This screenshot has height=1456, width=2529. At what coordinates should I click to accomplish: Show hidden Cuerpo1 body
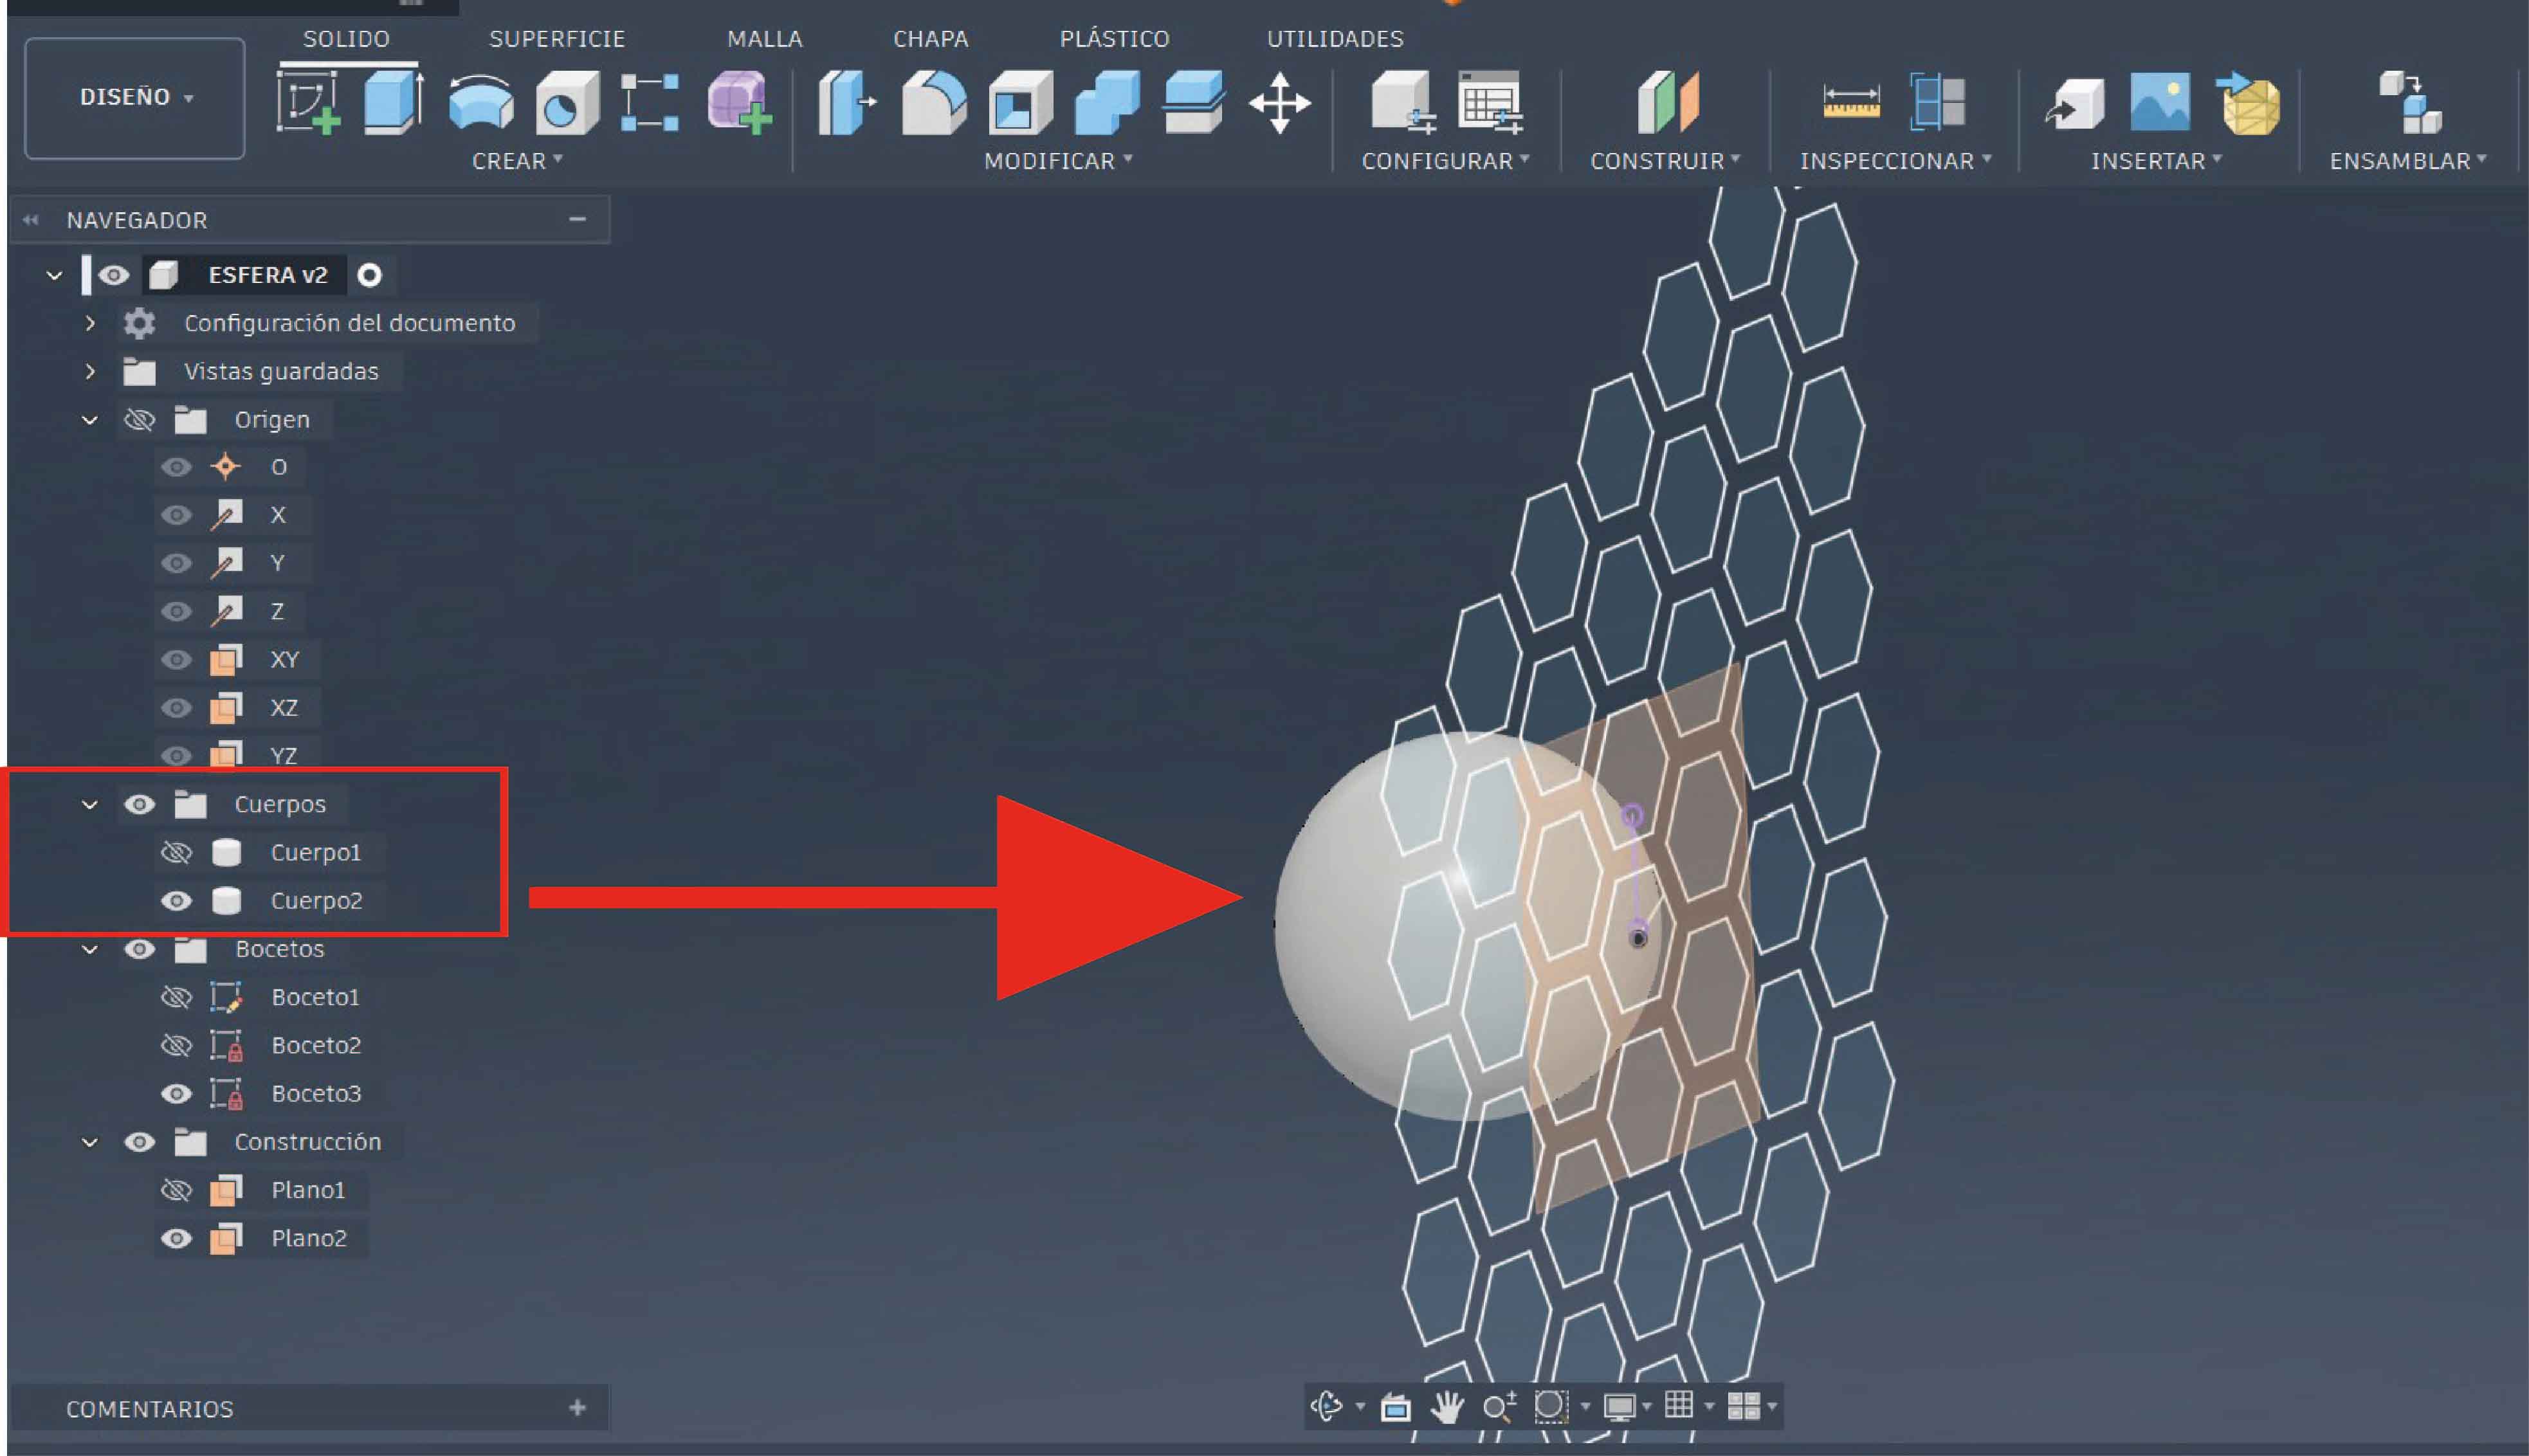pos(176,853)
